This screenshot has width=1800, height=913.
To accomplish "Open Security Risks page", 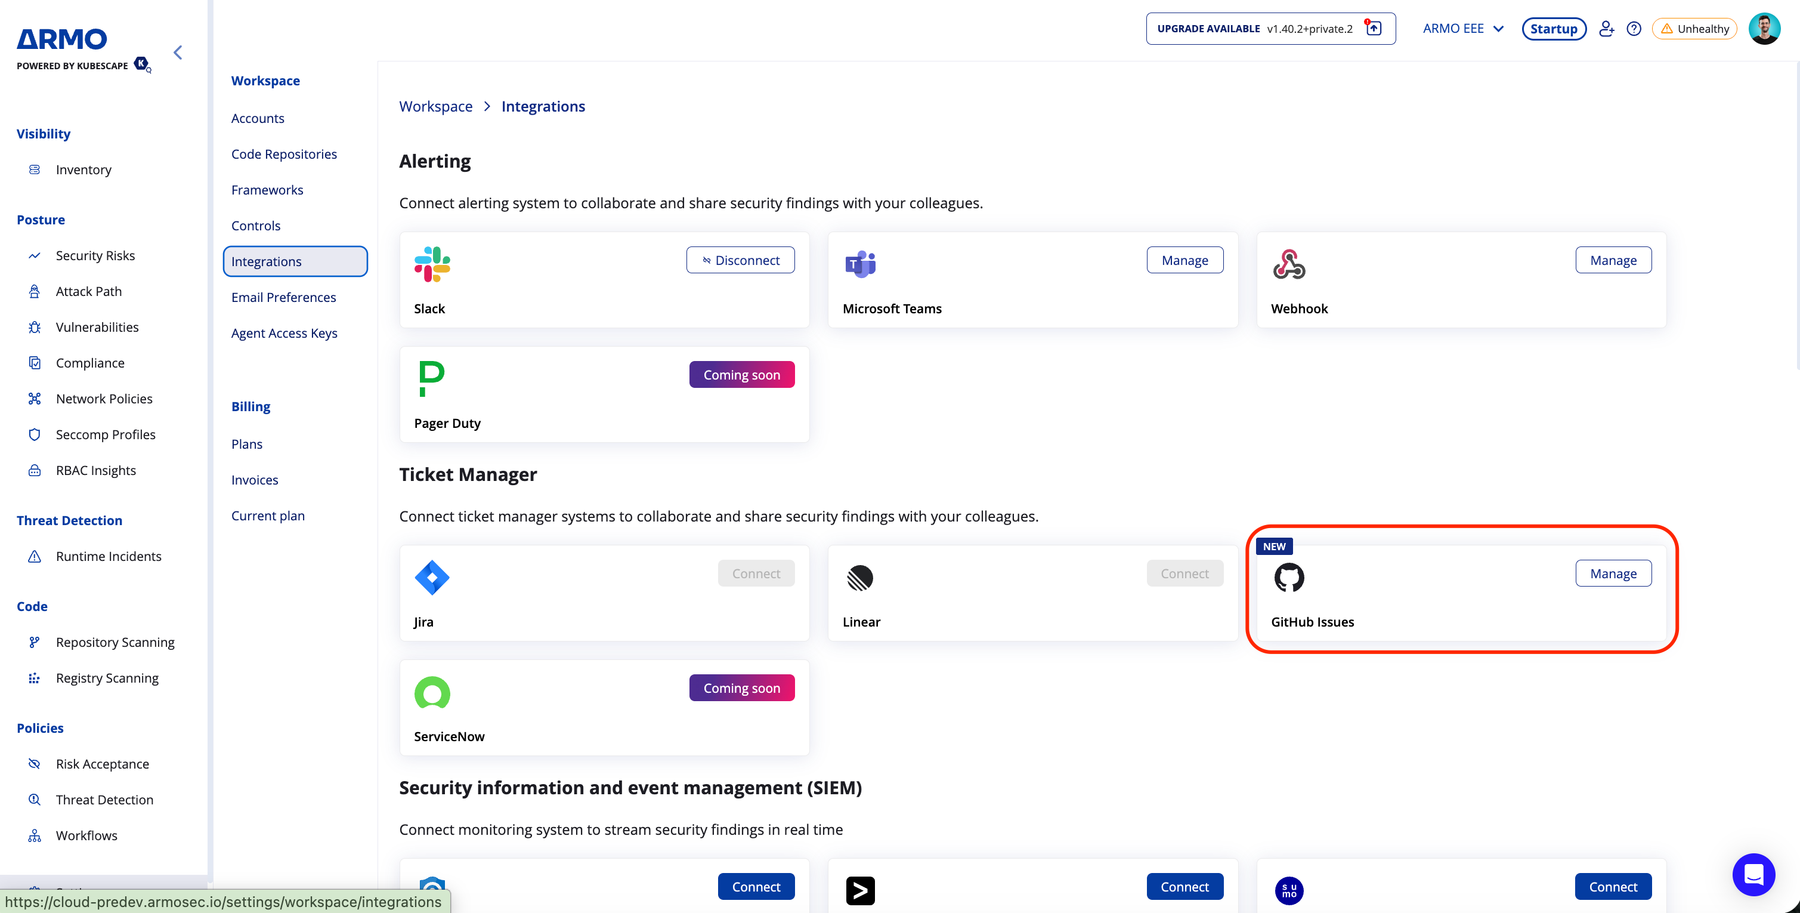I will click(x=95, y=256).
